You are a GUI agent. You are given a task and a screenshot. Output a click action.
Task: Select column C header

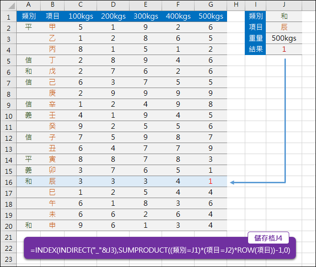(81, 5)
